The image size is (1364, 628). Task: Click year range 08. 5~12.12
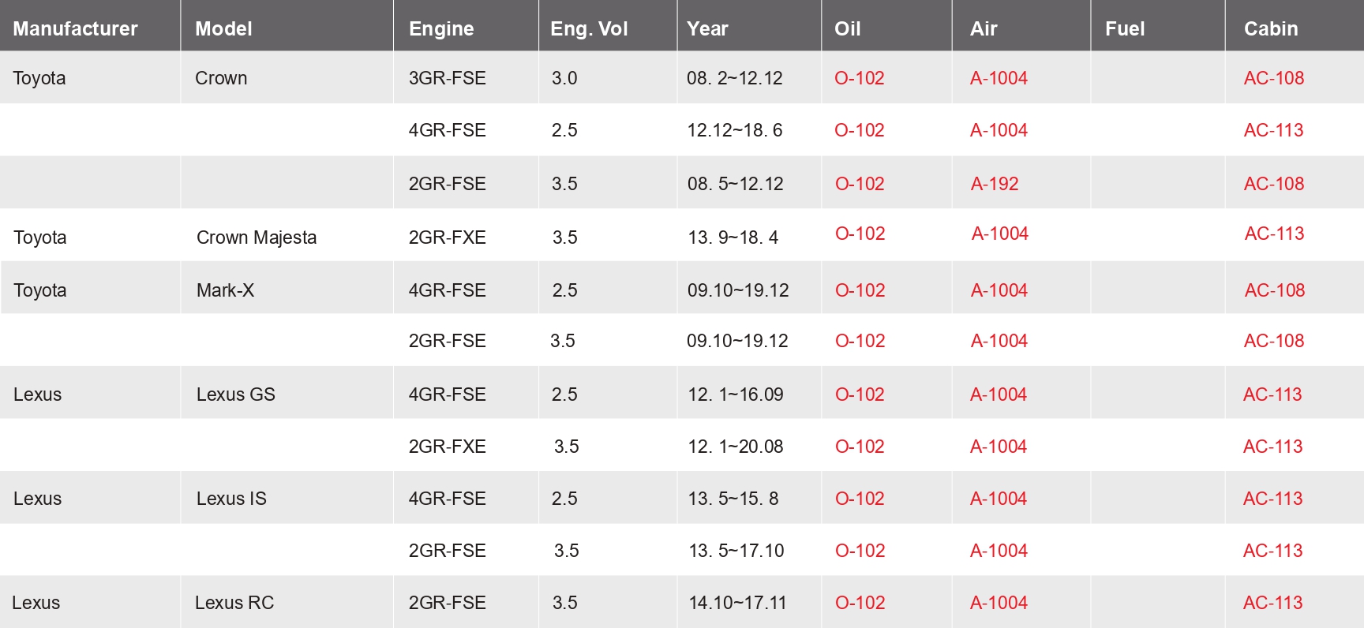pyautogui.click(x=736, y=184)
